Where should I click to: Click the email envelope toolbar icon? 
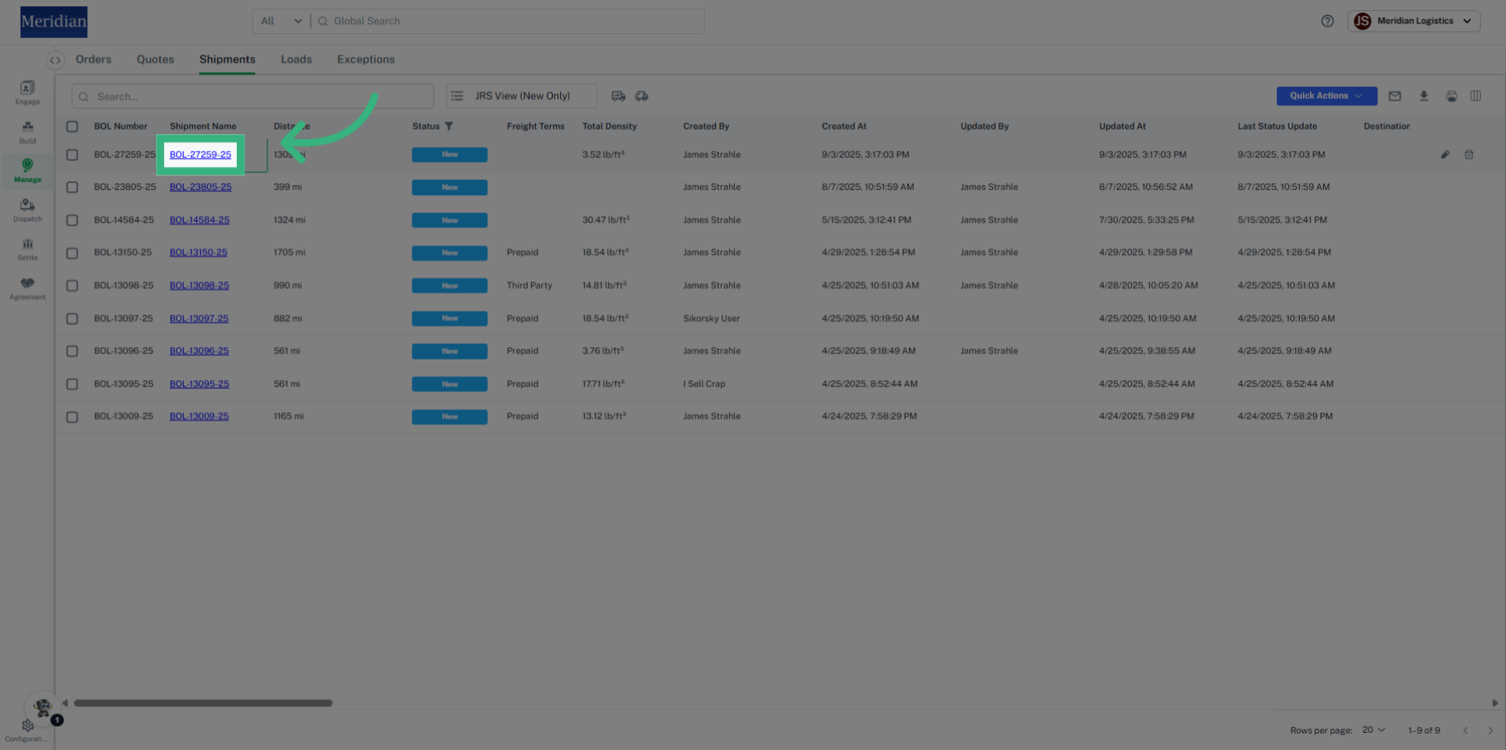pos(1395,96)
